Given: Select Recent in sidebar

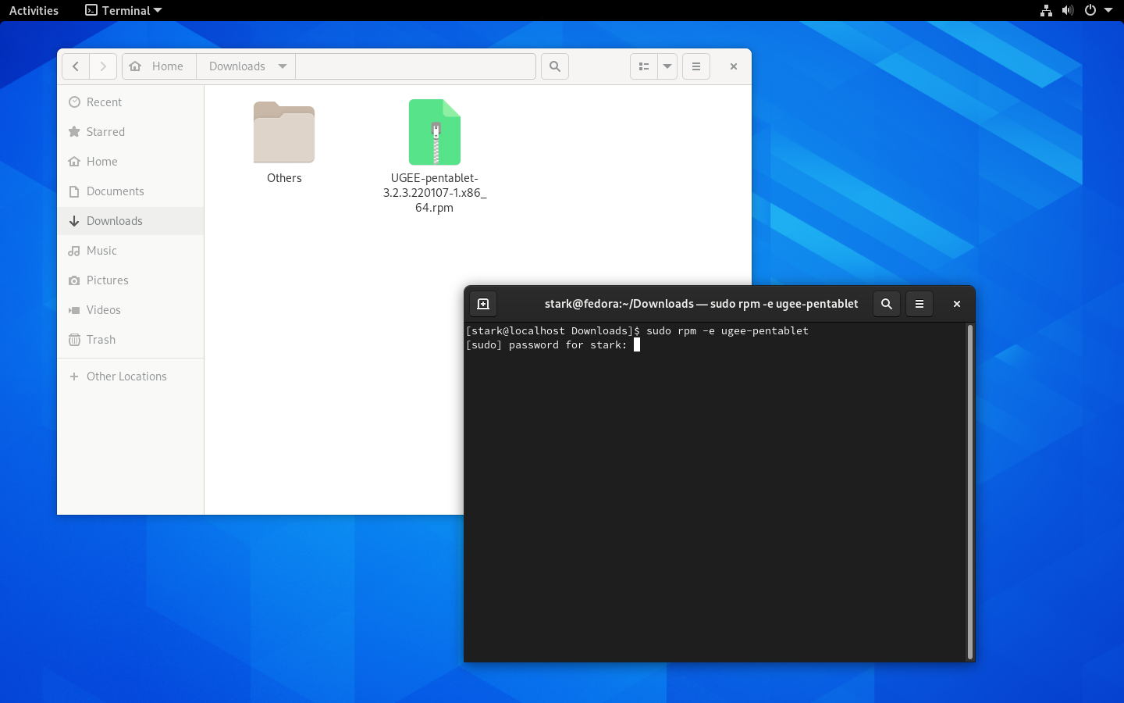Looking at the screenshot, I should click(x=130, y=102).
